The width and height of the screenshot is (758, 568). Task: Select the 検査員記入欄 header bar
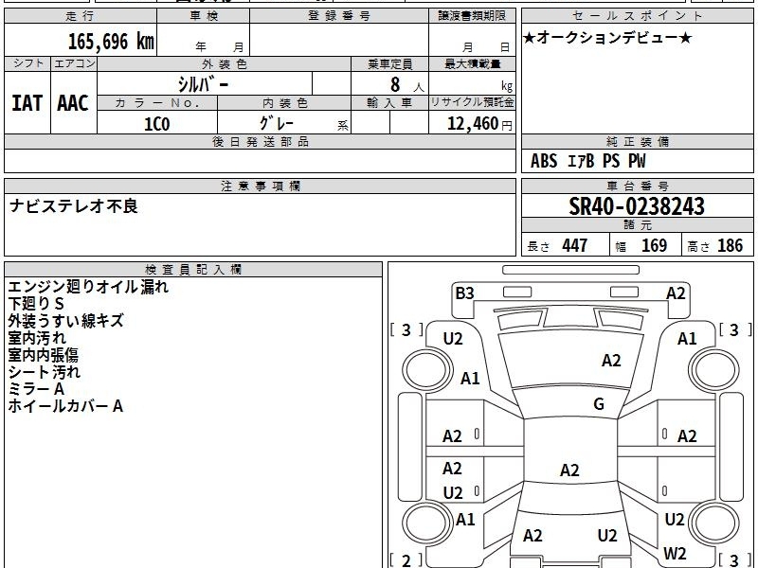tap(193, 270)
